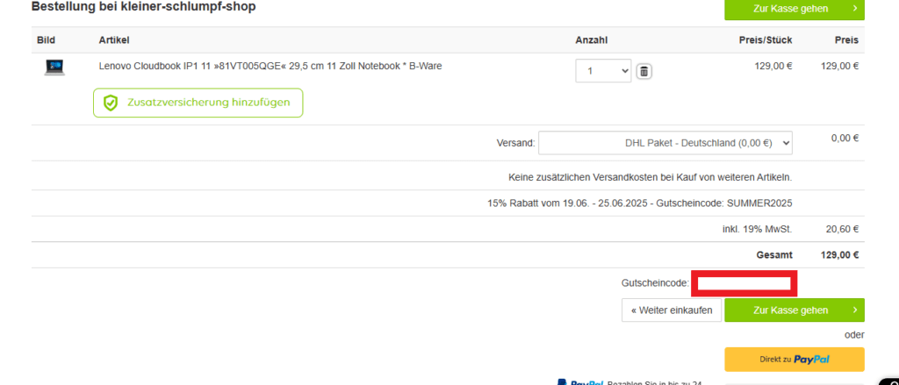Click the 0,00 € shipping cost value
899x385 pixels.
845,138
